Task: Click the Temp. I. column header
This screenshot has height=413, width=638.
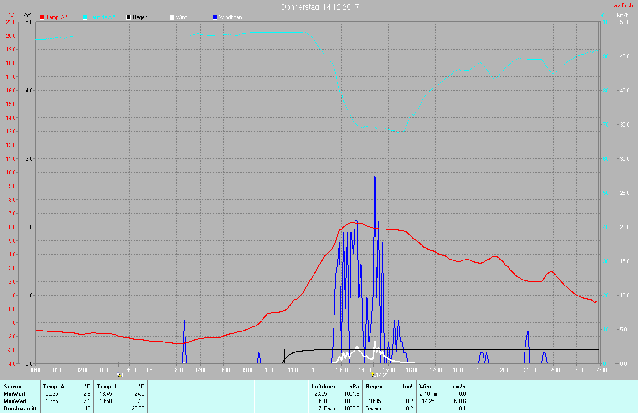Action: point(107,387)
